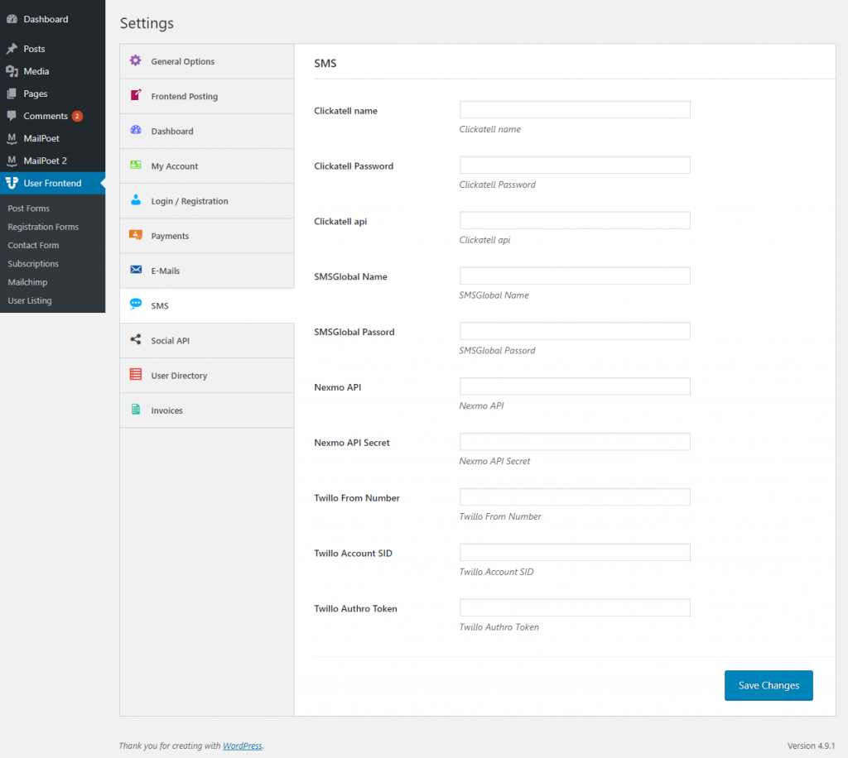Click into the Nexmo API Secret field
Screen dimensions: 848x758
point(575,442)
